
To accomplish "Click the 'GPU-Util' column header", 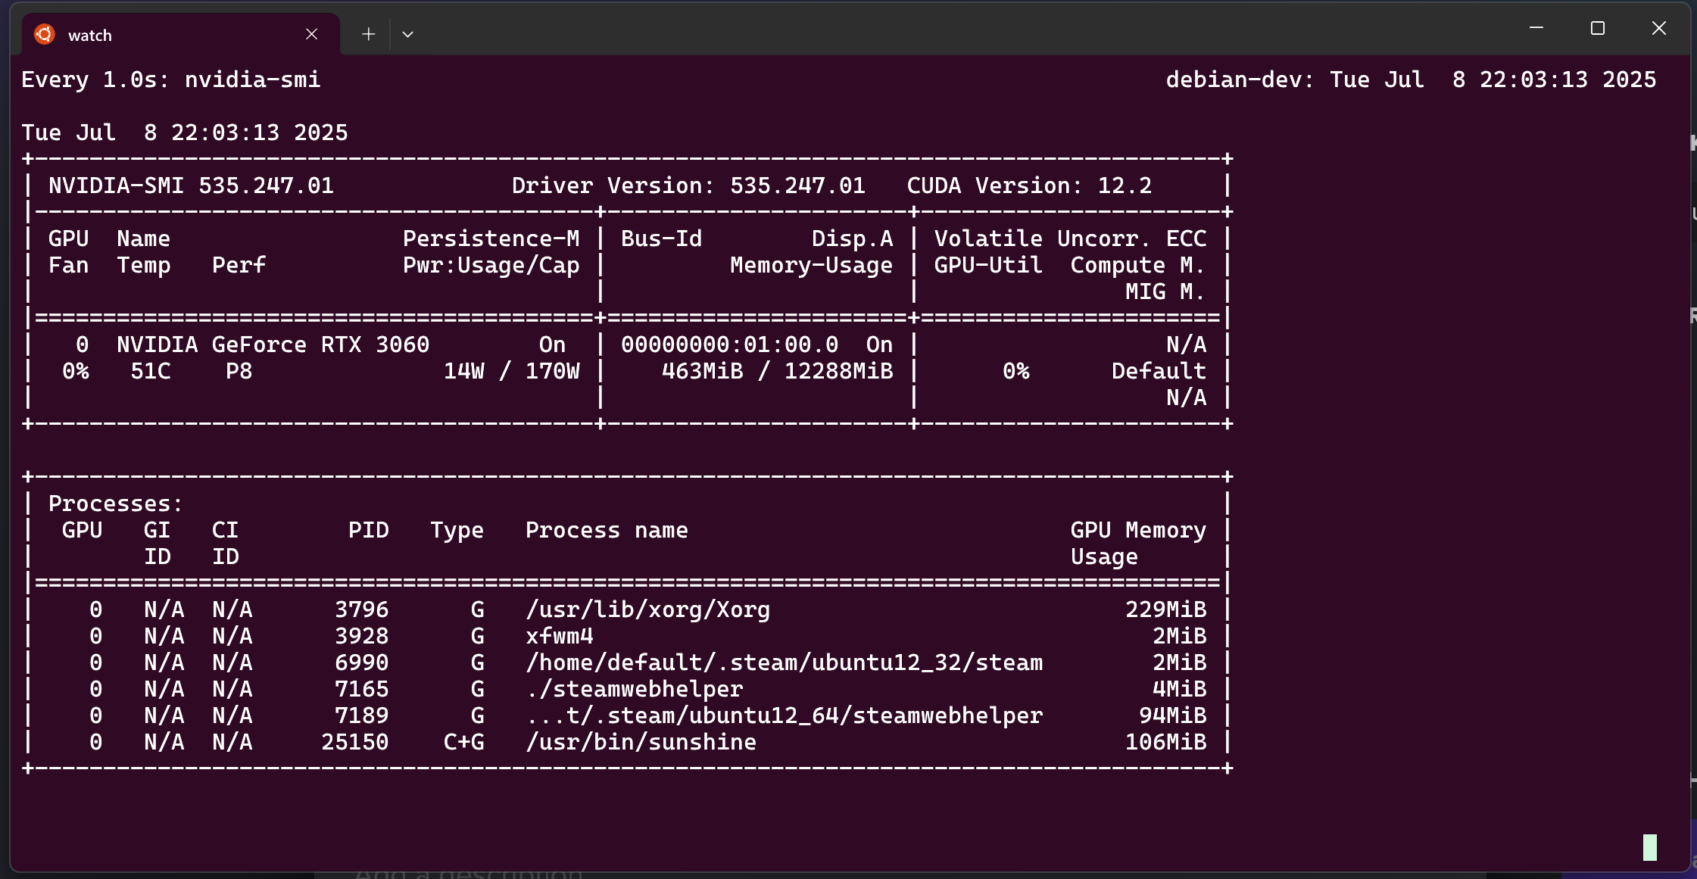I will (987, 265).
